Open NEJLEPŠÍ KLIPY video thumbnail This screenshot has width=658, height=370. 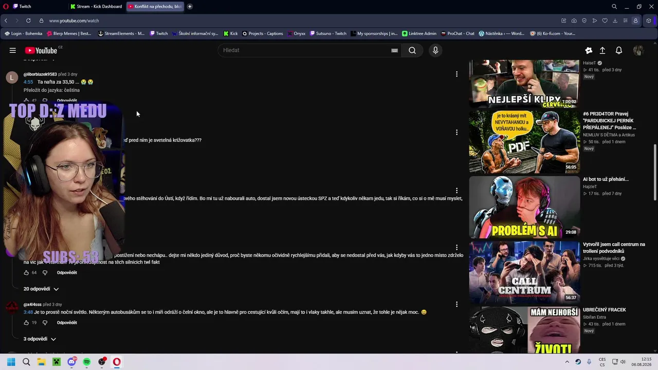pos(524,83)
